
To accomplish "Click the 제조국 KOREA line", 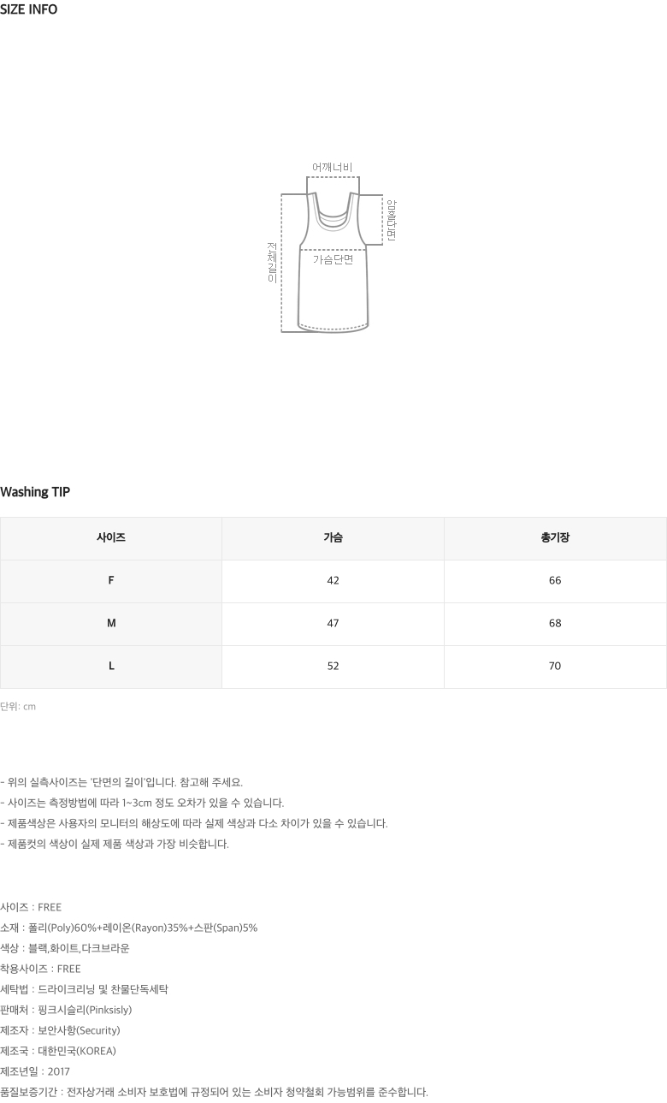I will pyautogui.click(x=58, y=1051).
